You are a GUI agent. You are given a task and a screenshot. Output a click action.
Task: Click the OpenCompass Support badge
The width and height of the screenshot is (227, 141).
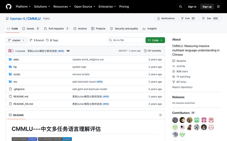[25, 139]
